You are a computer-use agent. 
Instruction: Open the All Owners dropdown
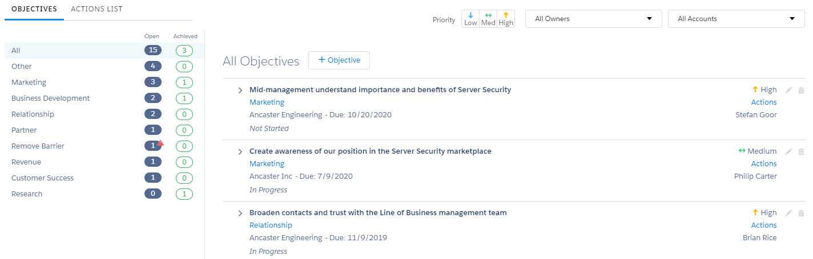(593, 19)
